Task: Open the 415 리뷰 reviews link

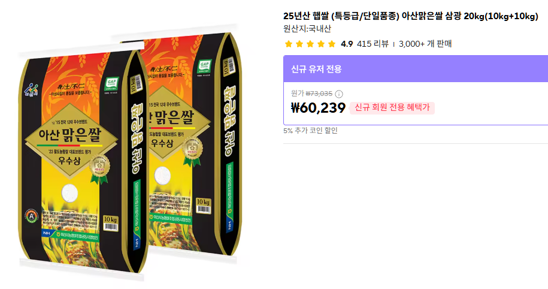Action: (x=373, y=44)
